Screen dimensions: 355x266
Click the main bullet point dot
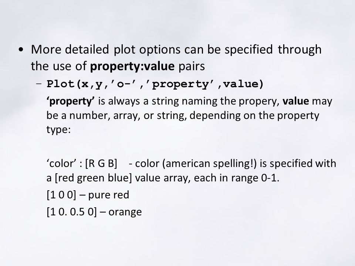pyautogui.click(x=21, y=50)
